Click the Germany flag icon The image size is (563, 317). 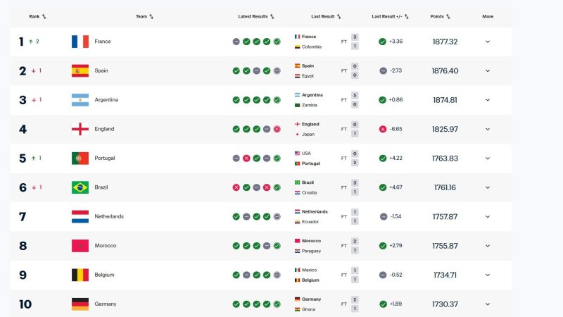(80, 304)
